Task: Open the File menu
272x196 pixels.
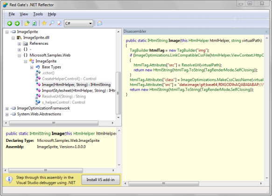Action: pos(12,14)
